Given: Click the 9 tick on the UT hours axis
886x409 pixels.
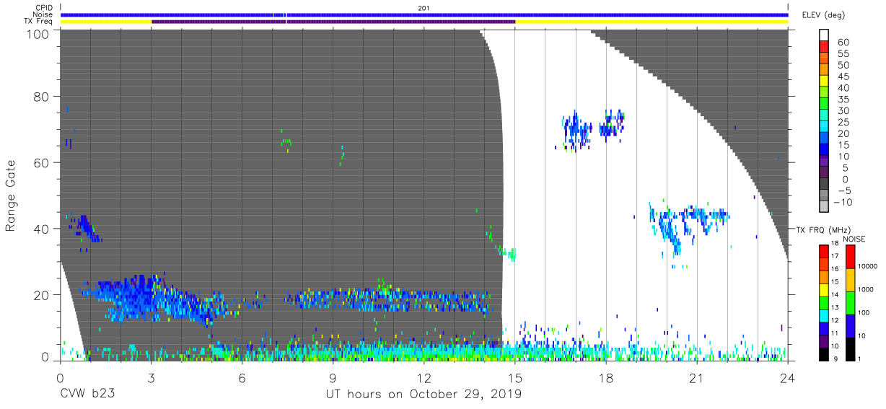Looking at the screenshot, I should tap(333, 379).
